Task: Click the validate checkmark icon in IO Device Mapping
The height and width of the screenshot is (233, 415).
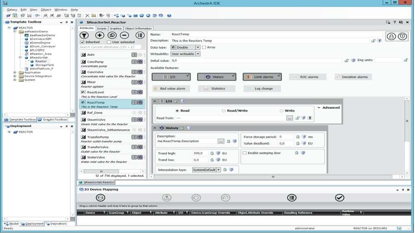Action: 339,198
